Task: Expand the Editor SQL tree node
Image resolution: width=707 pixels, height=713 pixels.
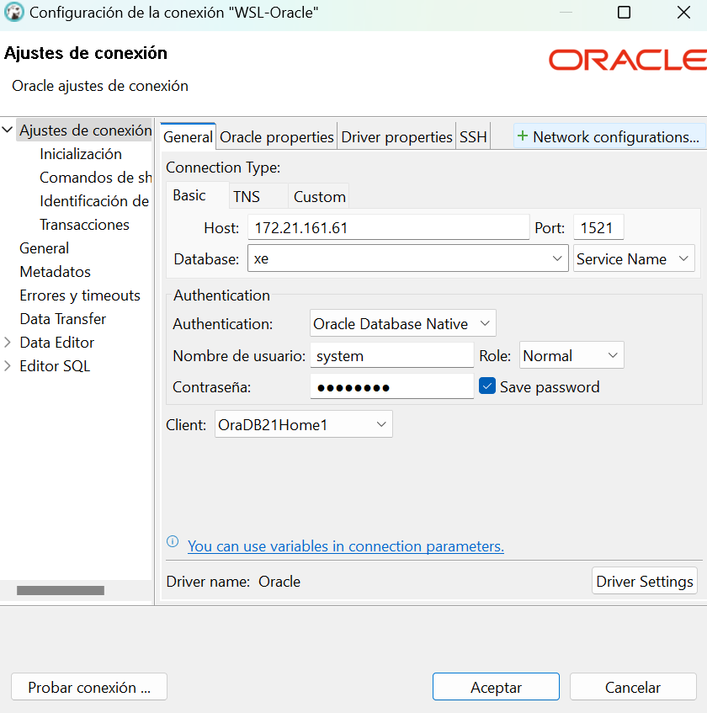Action: coord(8,366)
